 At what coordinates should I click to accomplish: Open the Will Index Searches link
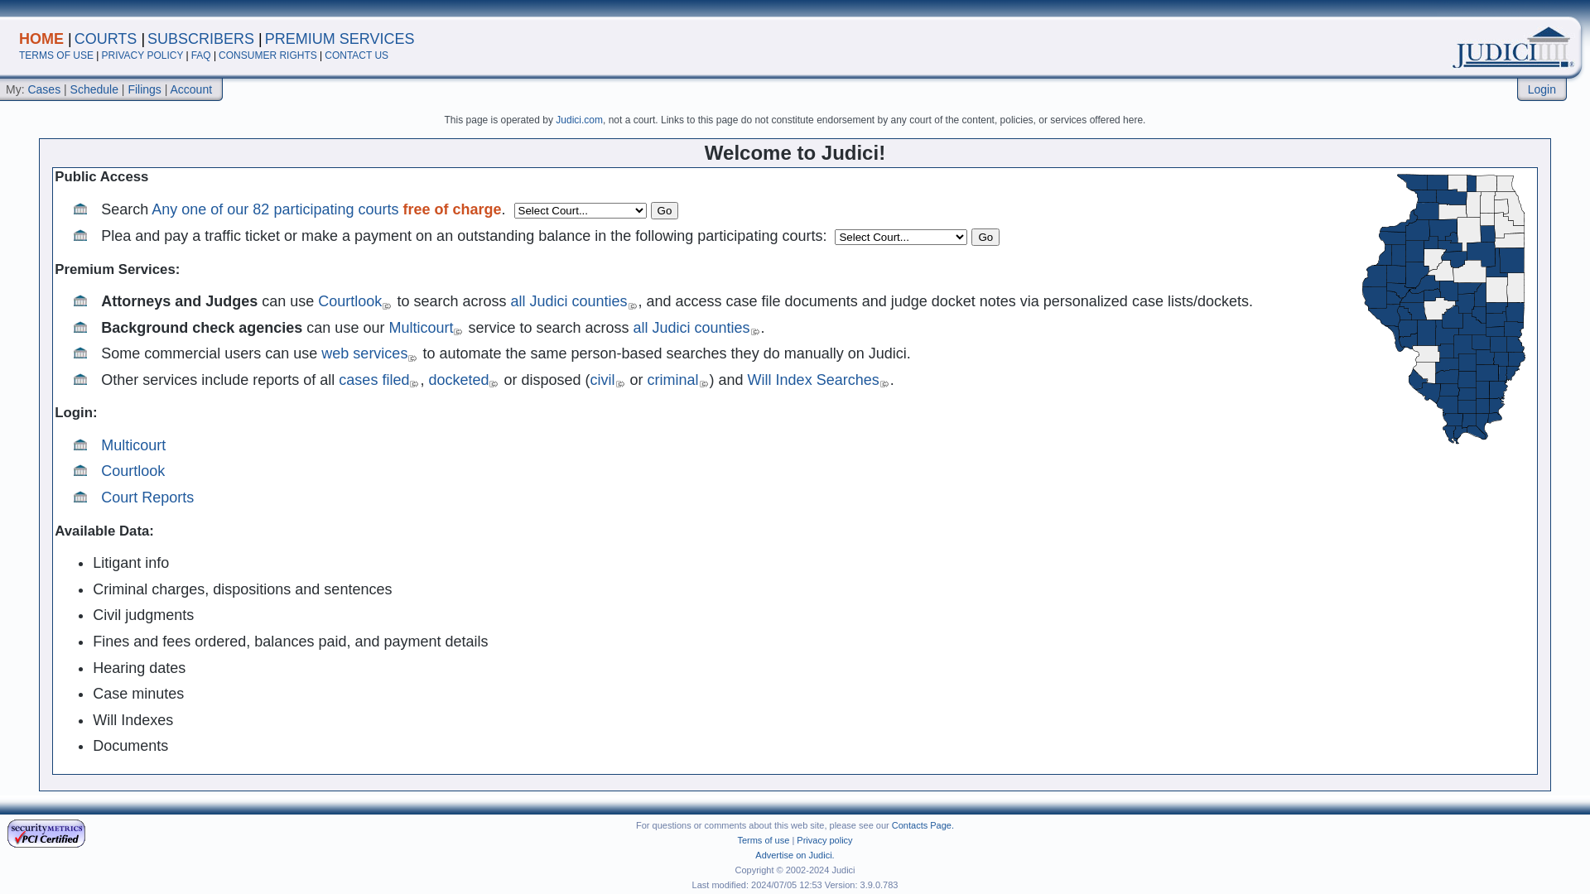[x=813, y=380]
